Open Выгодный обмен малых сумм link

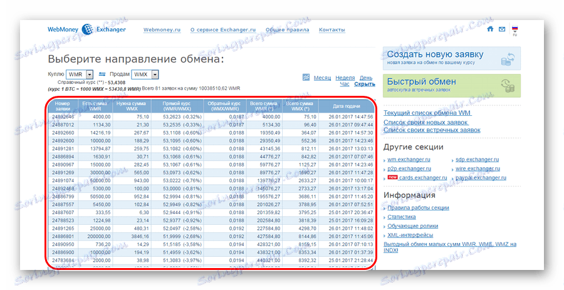(449, 247)
